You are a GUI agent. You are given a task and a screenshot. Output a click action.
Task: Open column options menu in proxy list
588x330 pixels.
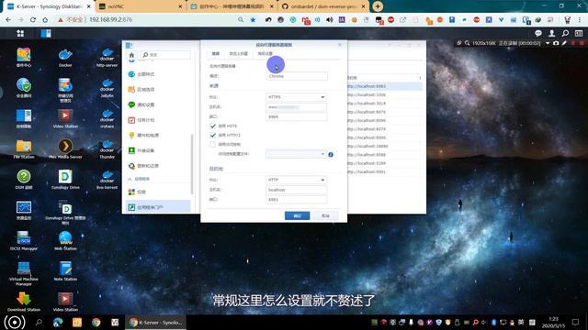pyautogui.click(x=420, y=78)
